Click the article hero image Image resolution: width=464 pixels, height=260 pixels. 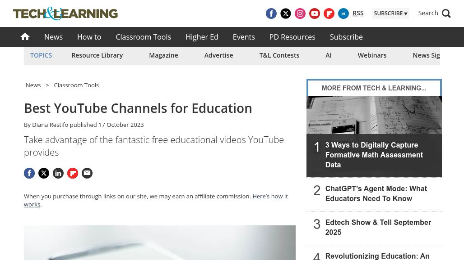click(160, 242)
